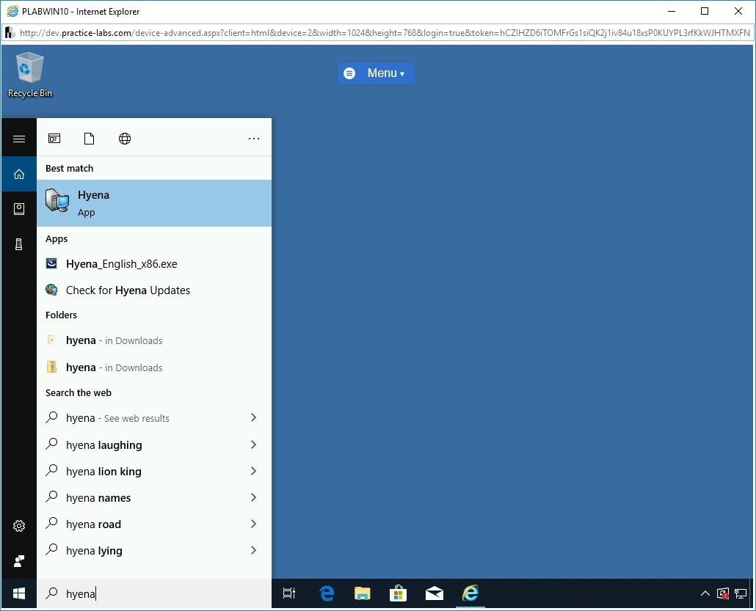This screenshot has height=611, width=756.
Task: Click the Task View taskbar button
Action: point(289,593)
